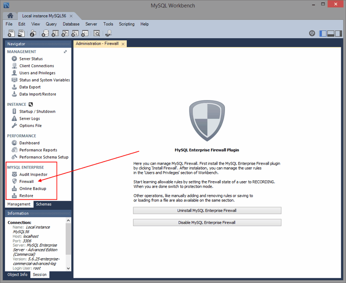The image size is (346, 283).
Task: Open the File menu
Action: coord(9,24)
